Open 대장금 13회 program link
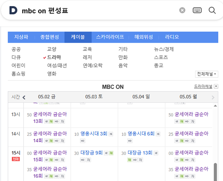The height and width of the screenshot is (181, 223). (140, 153)
